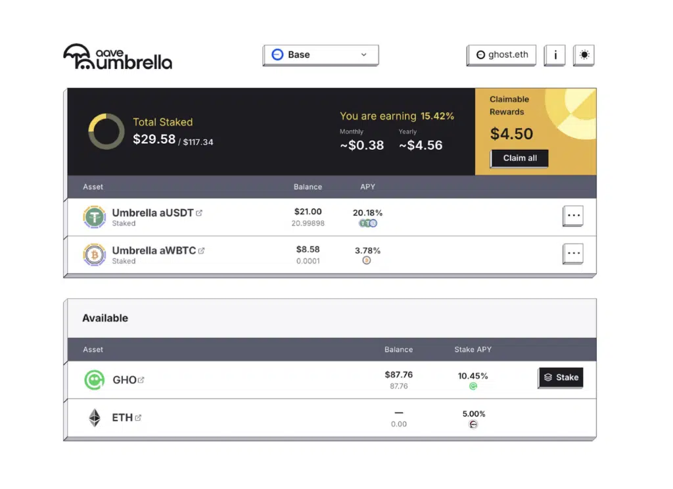Click reward icon under 10.45% APY

473,386
